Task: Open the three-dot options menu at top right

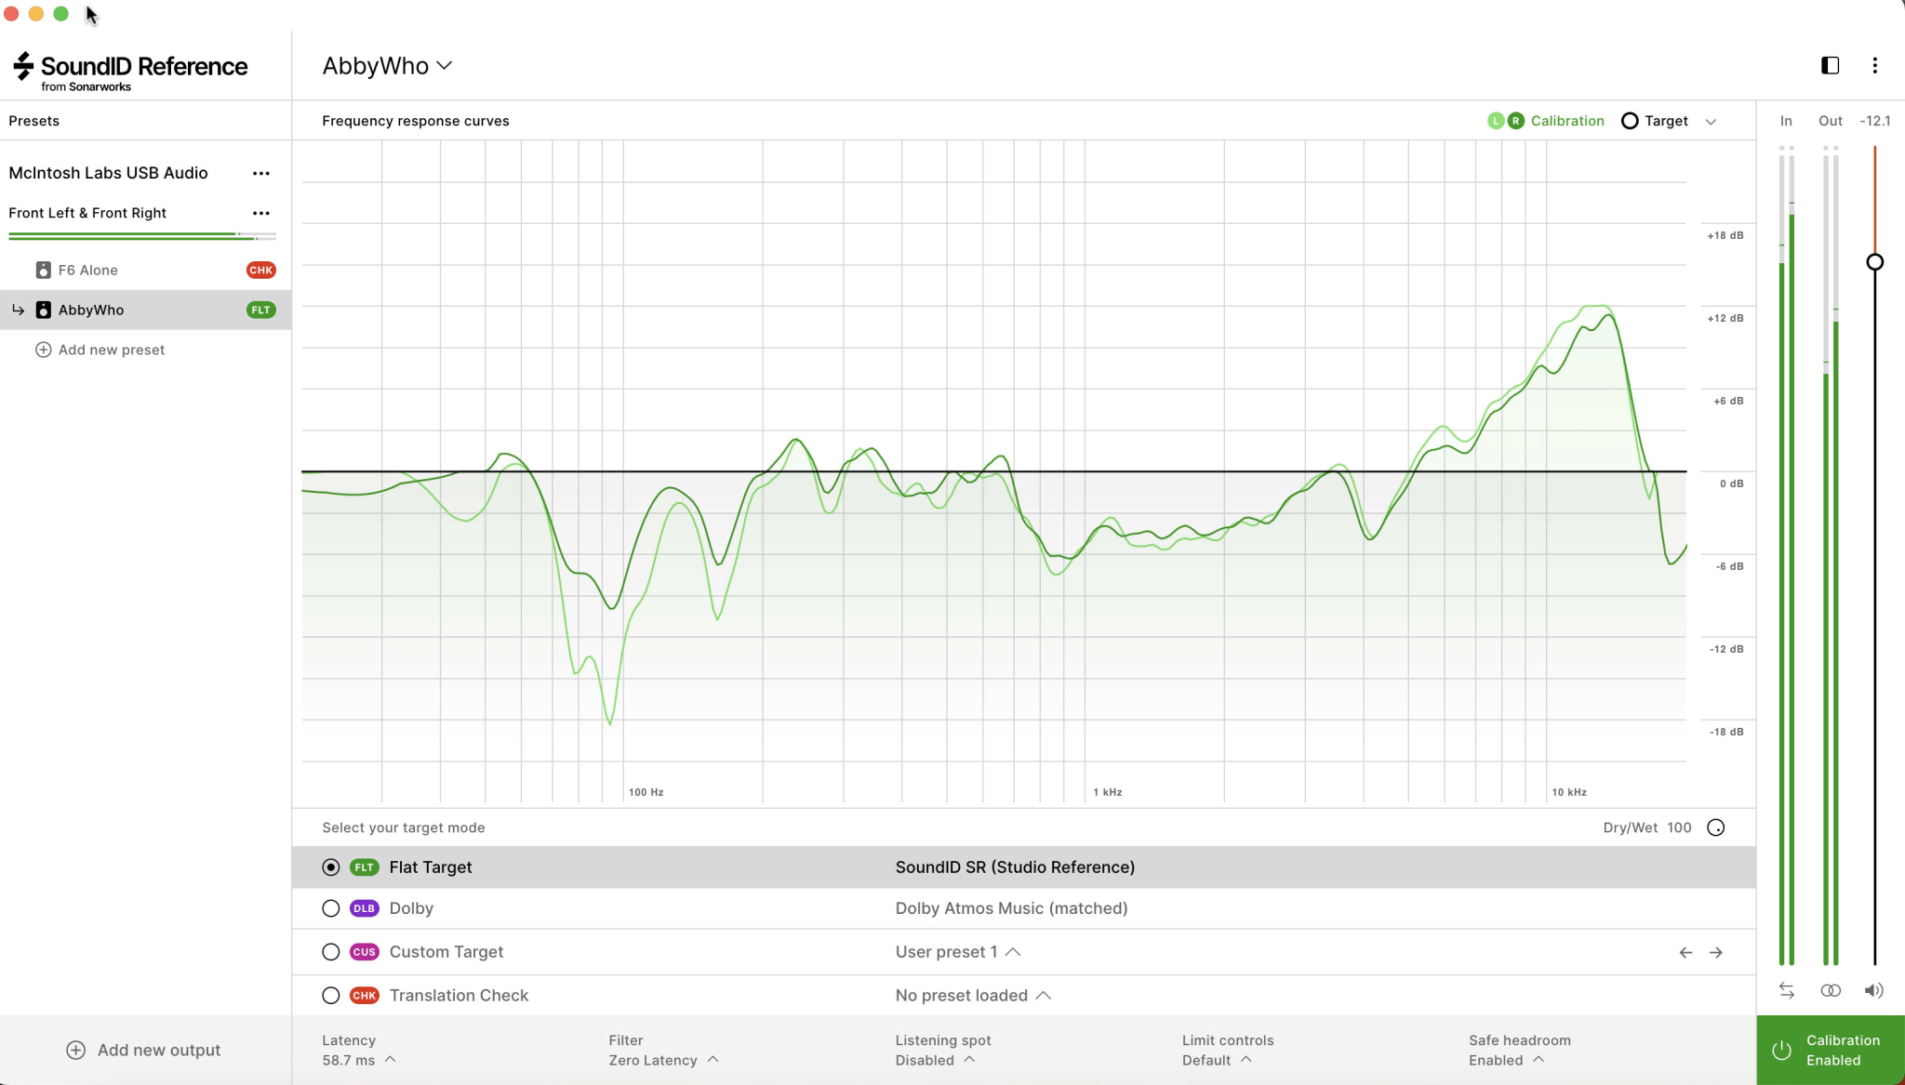Action: click(1874, 65)
